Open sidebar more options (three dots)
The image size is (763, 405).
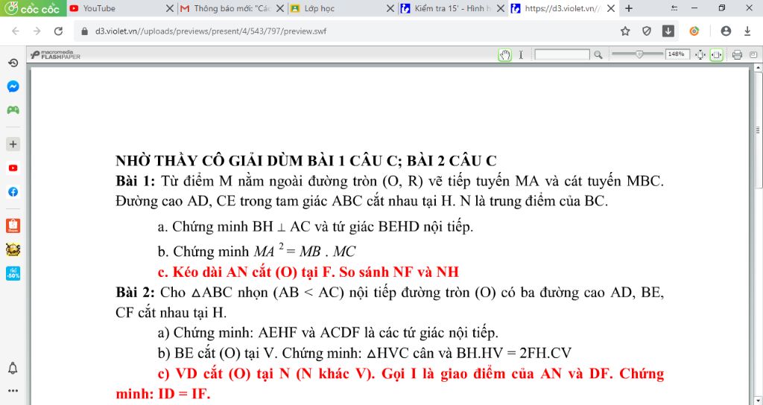13,390
